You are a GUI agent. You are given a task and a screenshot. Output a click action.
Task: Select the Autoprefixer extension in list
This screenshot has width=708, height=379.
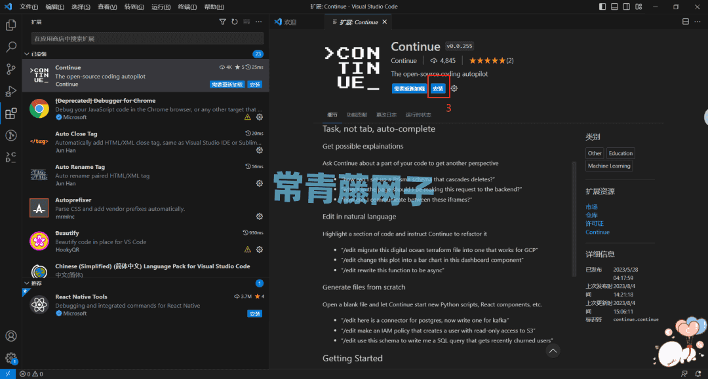click(146, 208)
